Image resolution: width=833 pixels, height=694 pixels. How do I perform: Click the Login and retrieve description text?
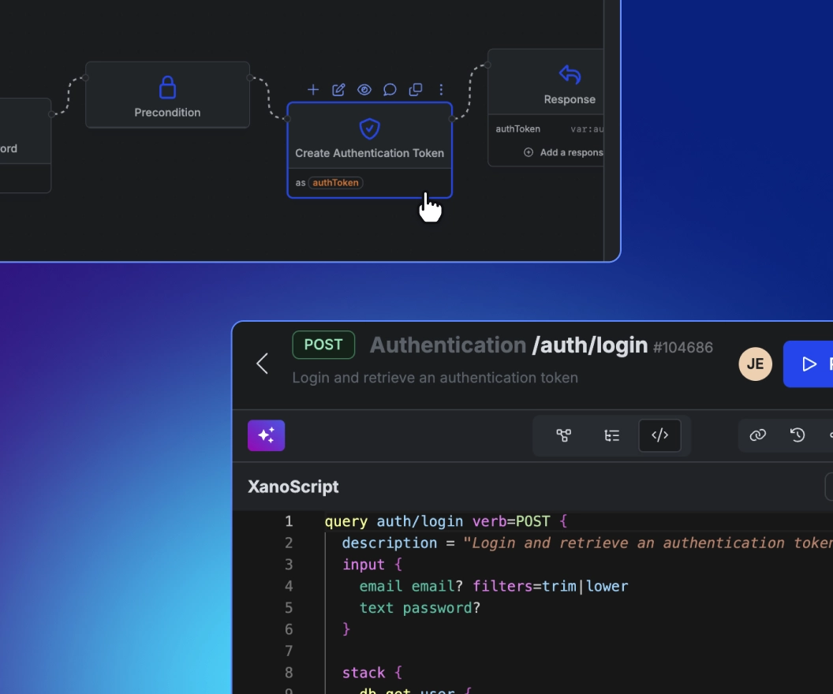click(x=435, y=378)
